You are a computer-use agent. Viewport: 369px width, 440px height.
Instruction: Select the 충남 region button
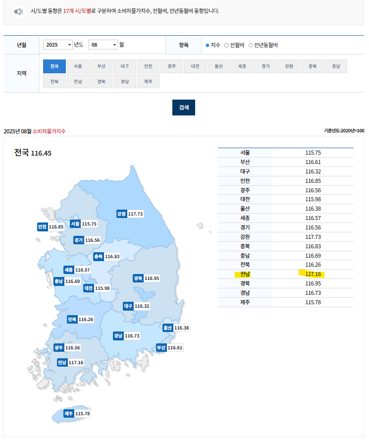336,66
